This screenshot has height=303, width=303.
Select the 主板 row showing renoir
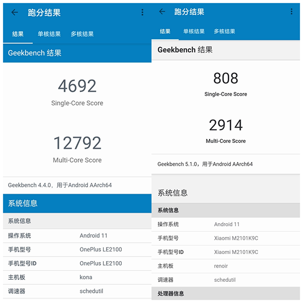[x=226, y=266]
